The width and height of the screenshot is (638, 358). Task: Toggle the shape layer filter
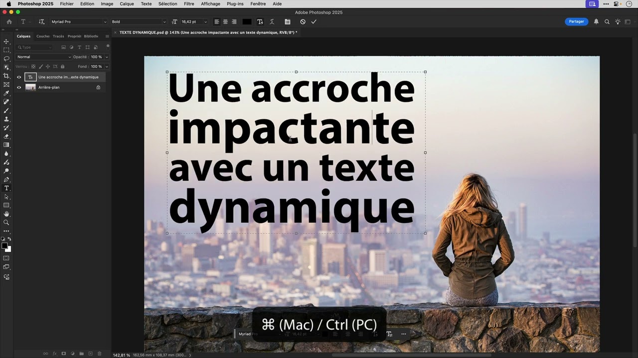tap(87, 47)
